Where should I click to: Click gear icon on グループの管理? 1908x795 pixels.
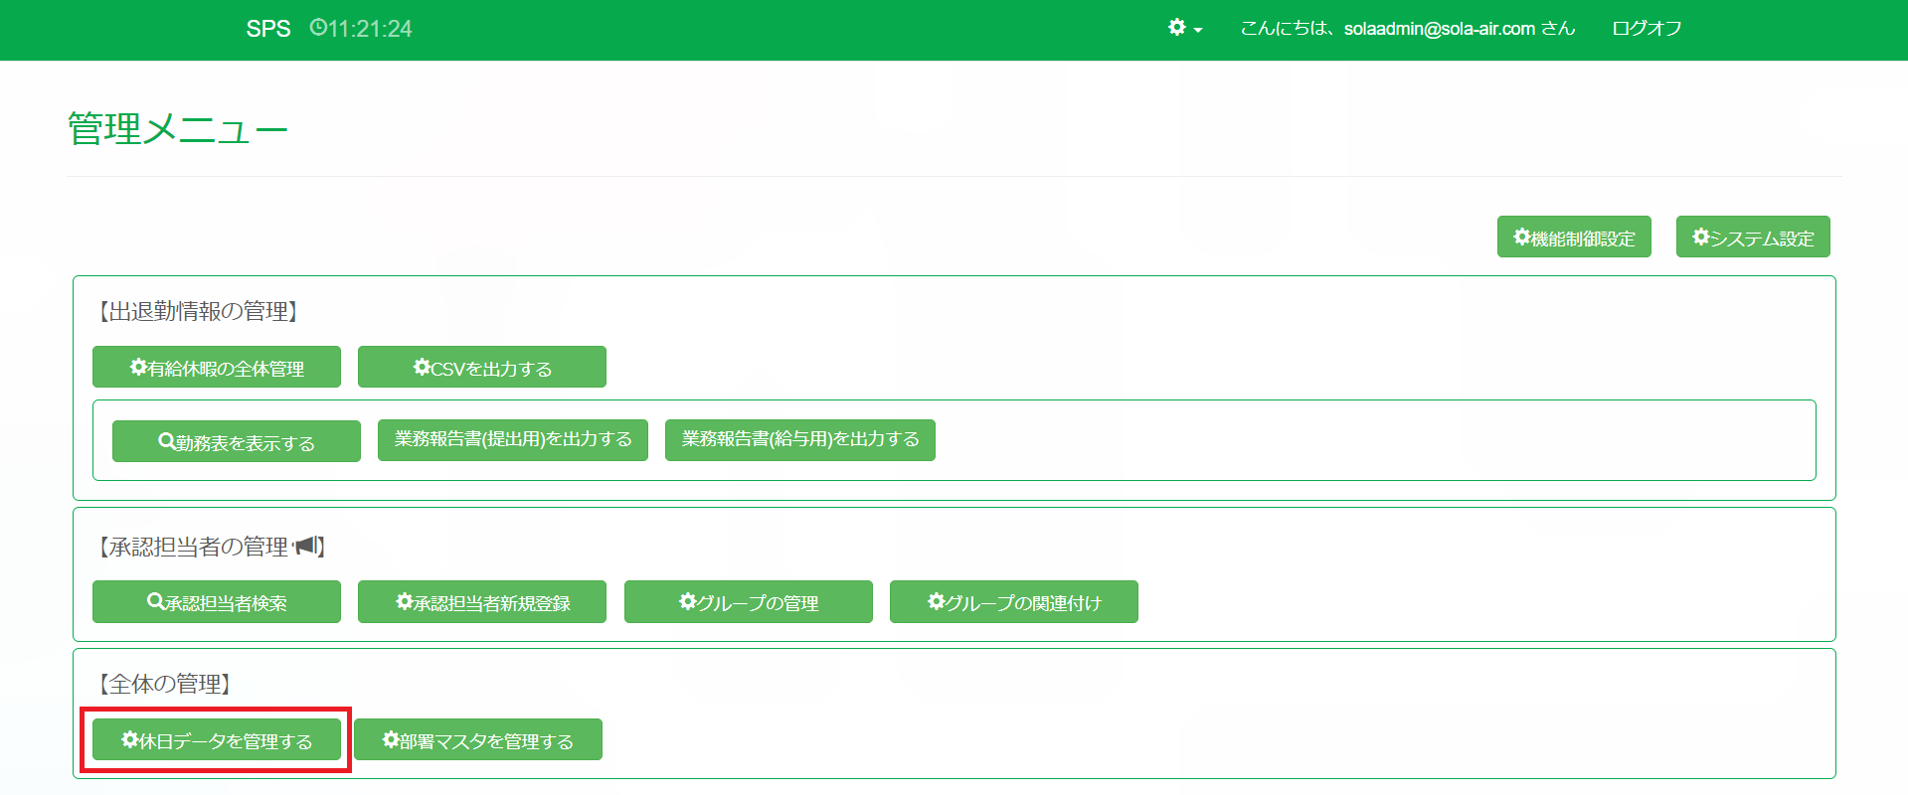click(x=687, y=601)
